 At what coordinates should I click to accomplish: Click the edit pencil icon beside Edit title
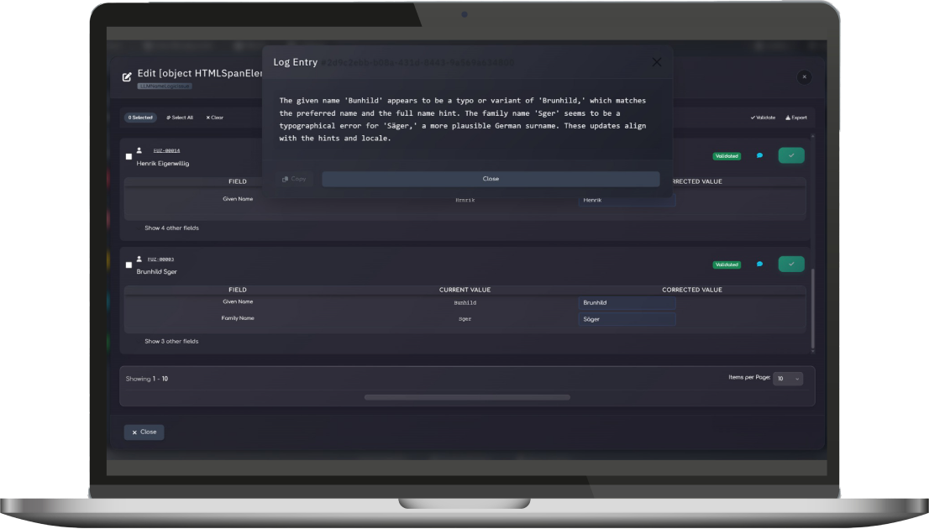tap(127, 77)
